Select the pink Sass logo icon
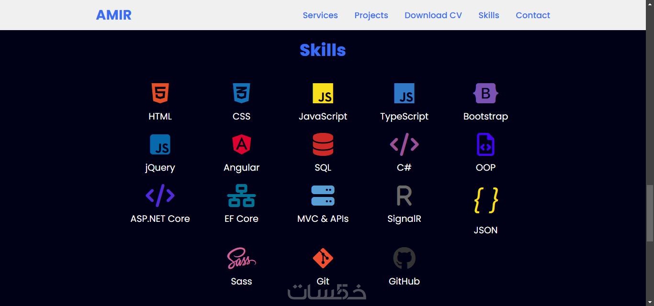 click(241, 258)
